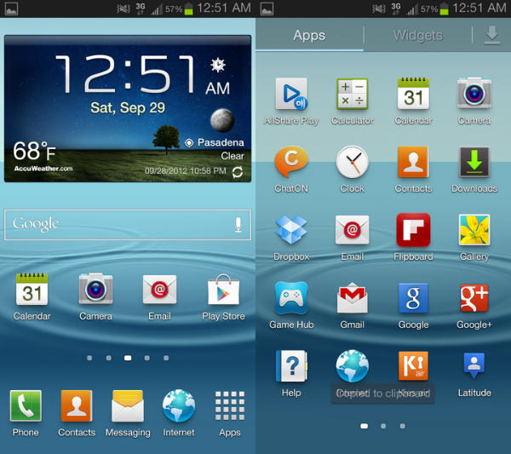This screenshot has width=511, height=454.
Task: Open the globe Internet app in drawer
Action: (353, 365)
